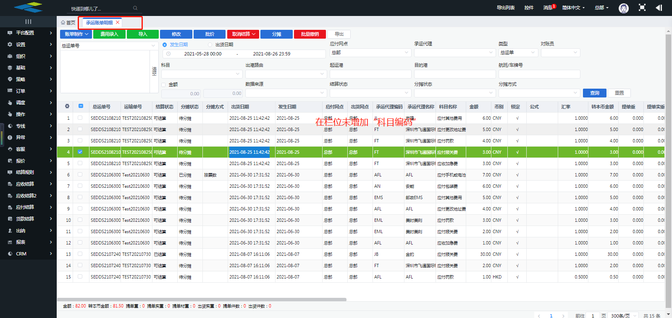Open the 类型 dropdown showing 总运单
The height and width of the screenshot is (318, 672).
click(x=518, y=53)
